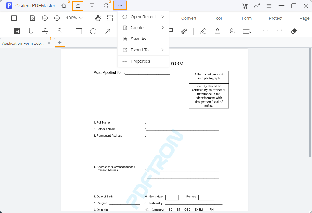Toggle the page thumbnails sidebar panel

click(x=14, y=18)
